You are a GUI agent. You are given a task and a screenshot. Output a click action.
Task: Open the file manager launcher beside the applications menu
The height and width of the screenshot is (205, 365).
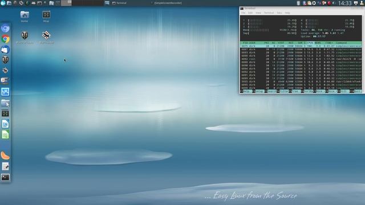tap(9, 3)
